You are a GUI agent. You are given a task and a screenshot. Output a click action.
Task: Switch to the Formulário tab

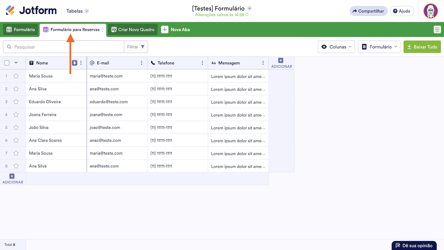click(20, 30)
